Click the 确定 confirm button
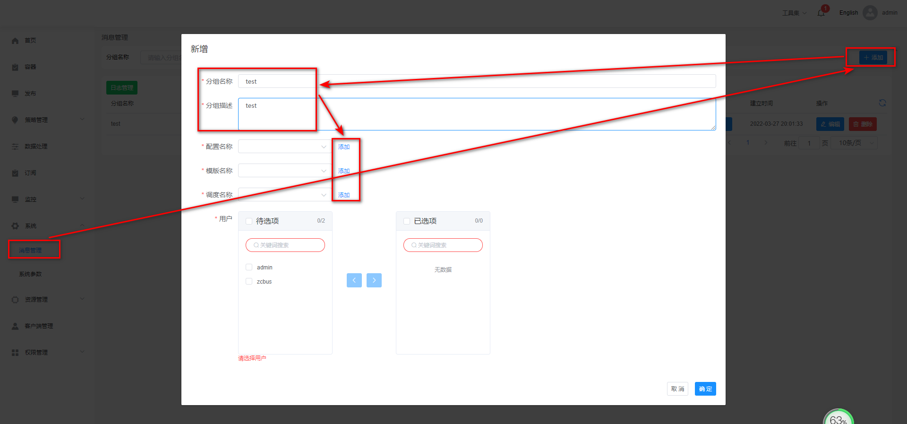The height and width of the screenshot is (424, 907). point(705,389)
